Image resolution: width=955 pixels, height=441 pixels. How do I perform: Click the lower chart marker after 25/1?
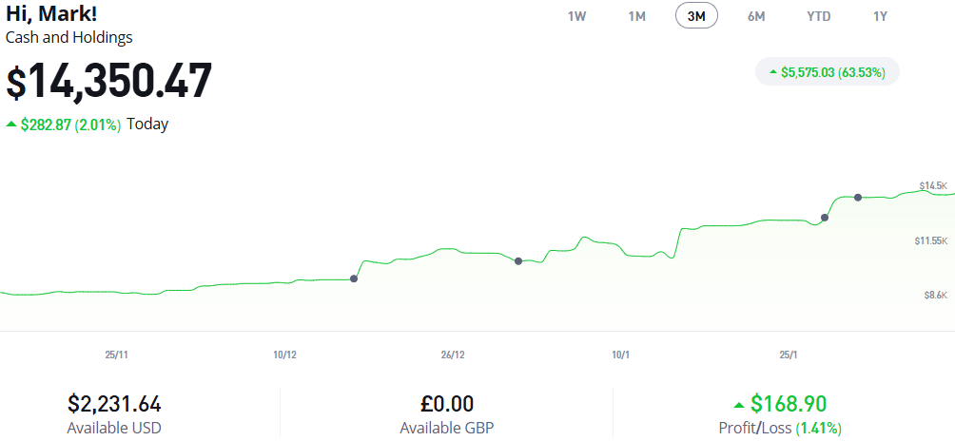[825, 218]
